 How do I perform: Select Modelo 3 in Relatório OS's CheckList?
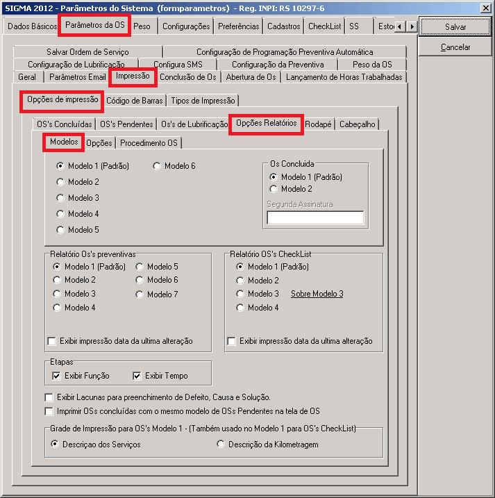point(258,294)
